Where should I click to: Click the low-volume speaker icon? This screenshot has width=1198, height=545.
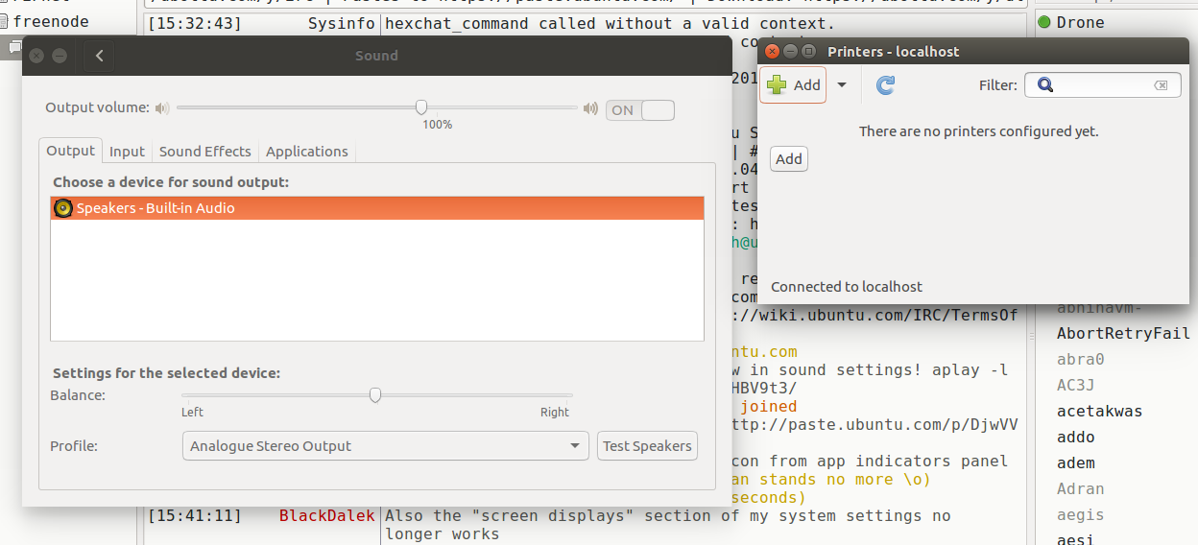(162, 108)
